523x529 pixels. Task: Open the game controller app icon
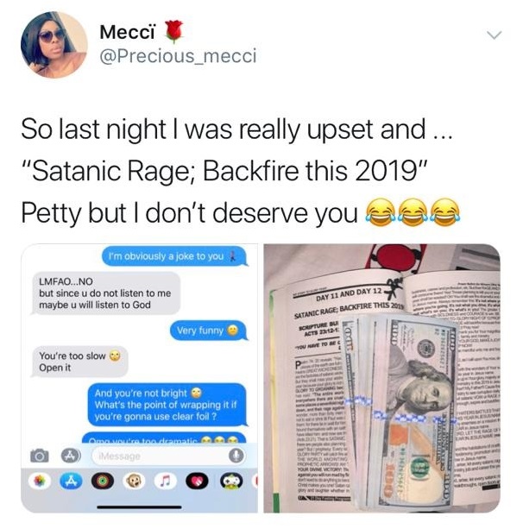pyautogui.click(x=231, y=482)
